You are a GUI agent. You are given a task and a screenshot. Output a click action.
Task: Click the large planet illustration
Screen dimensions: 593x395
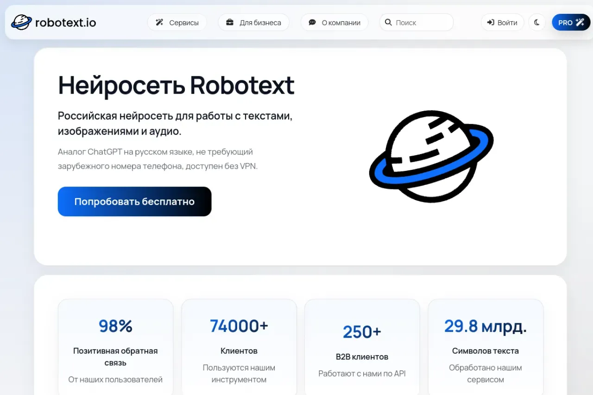point(431,156)
